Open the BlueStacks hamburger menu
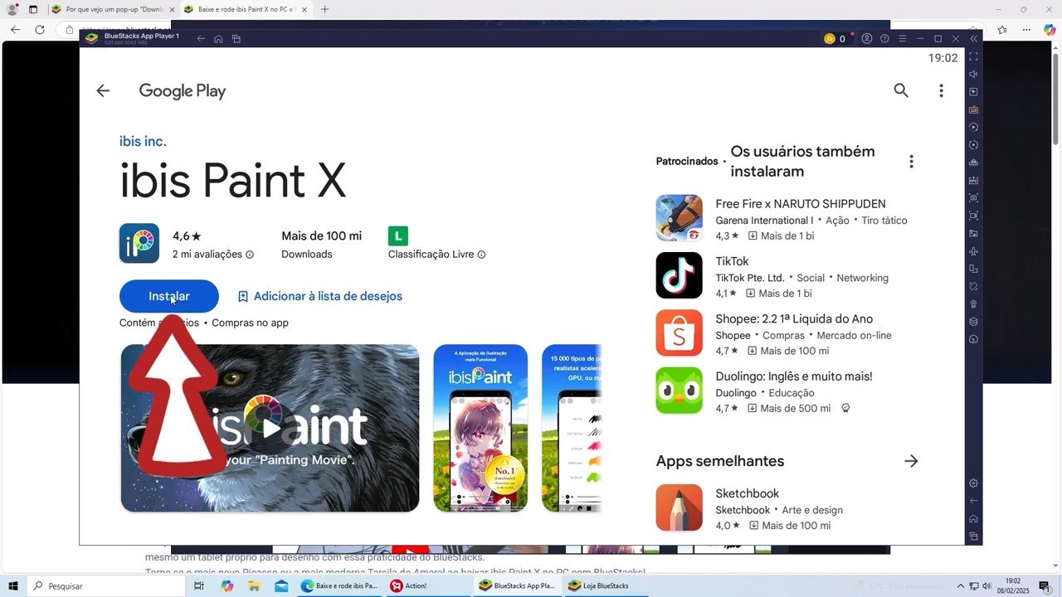Viewport: 1062px width, 597px height. click(x=903, y=38)
